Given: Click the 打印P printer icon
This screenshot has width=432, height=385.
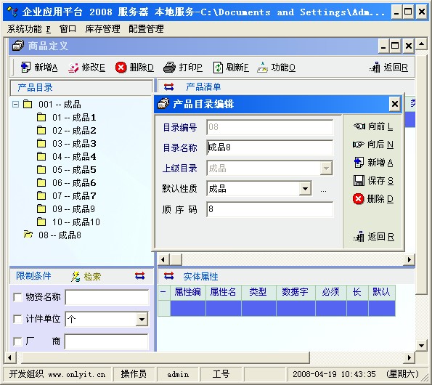Looking at the screenshot, I should pos(169,68).
